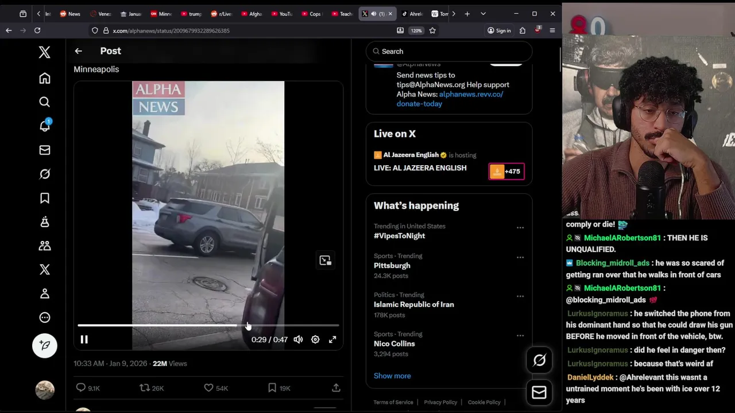Open the list all tabs dropdown
735x413 pixels.
(x=483, y=14)
